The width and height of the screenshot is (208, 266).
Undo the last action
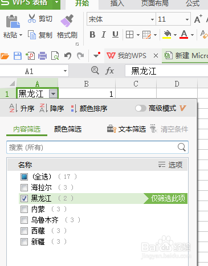[68, 56]
